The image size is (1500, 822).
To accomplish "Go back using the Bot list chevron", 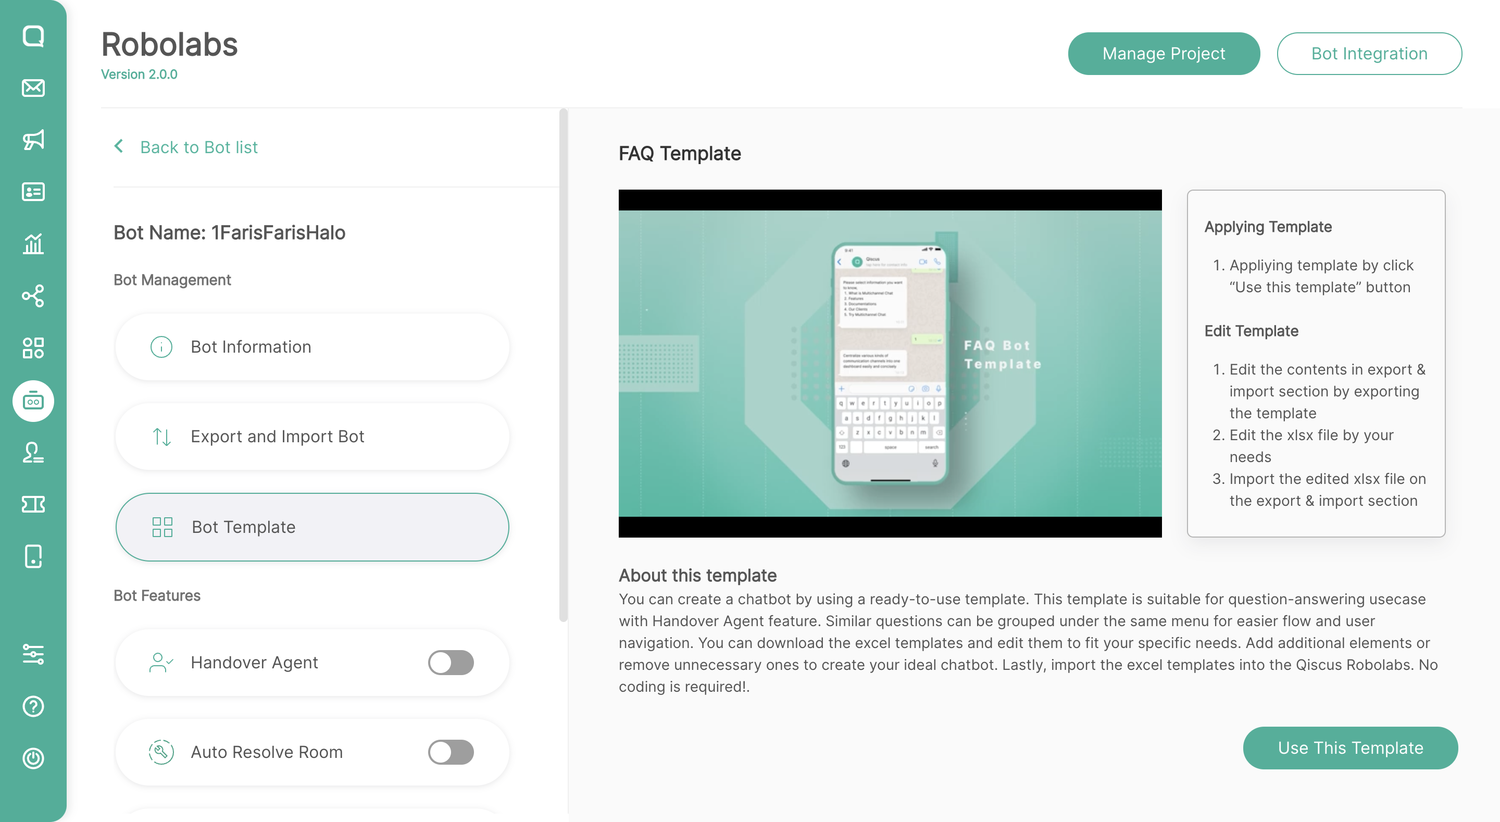I will point(119,146).
